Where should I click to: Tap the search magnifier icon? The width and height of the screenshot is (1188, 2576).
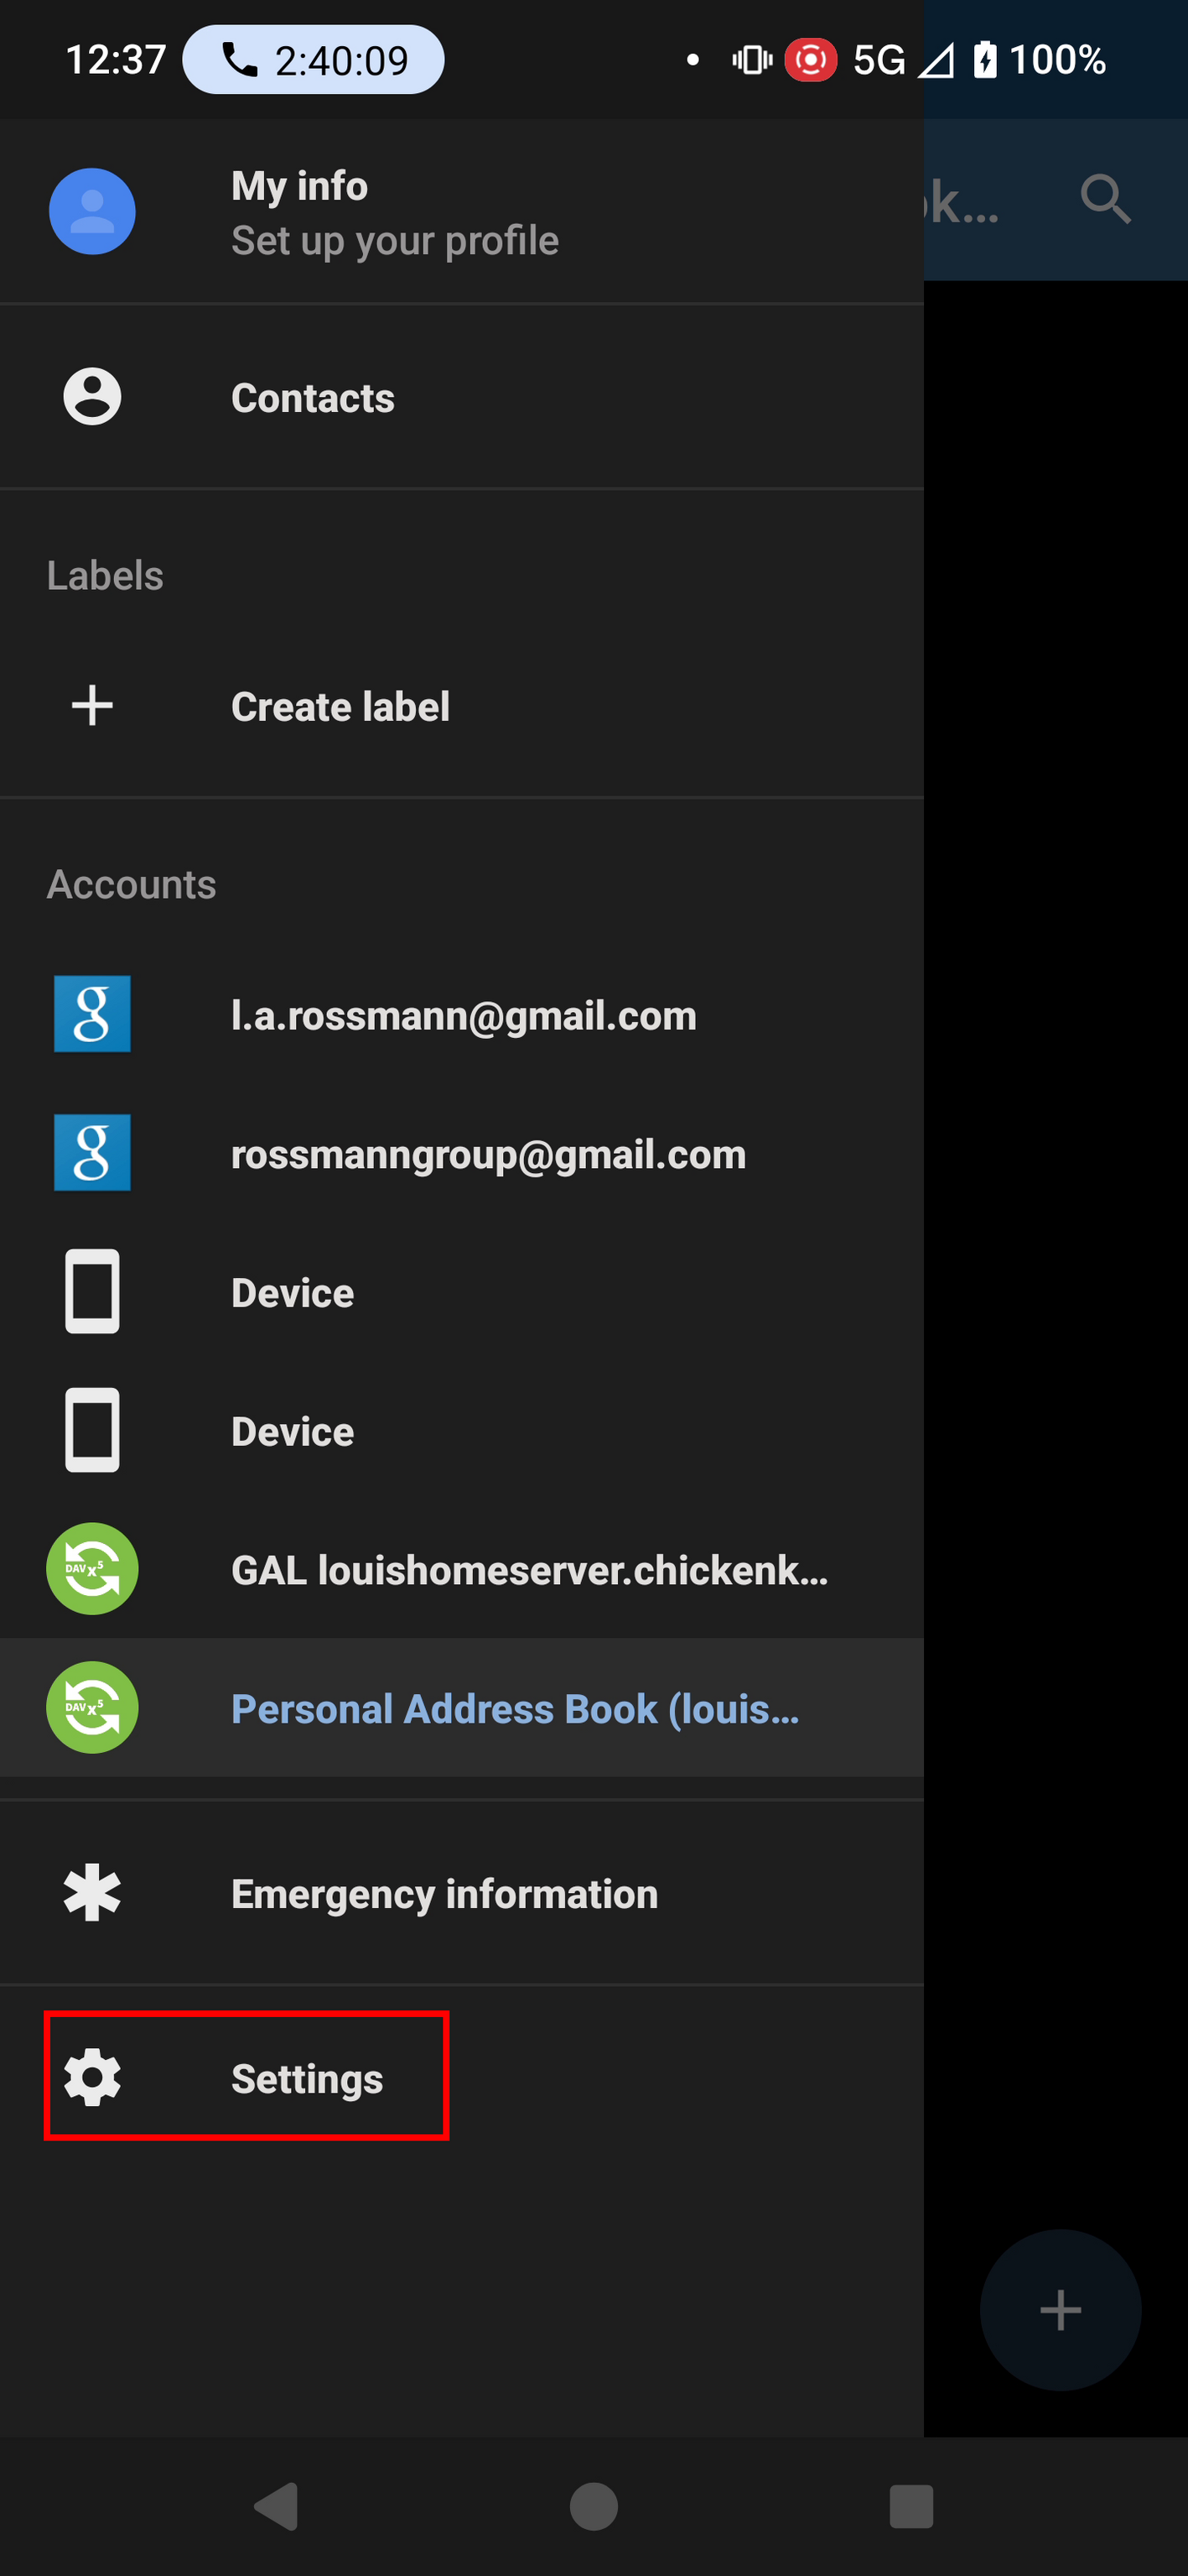1105,199
